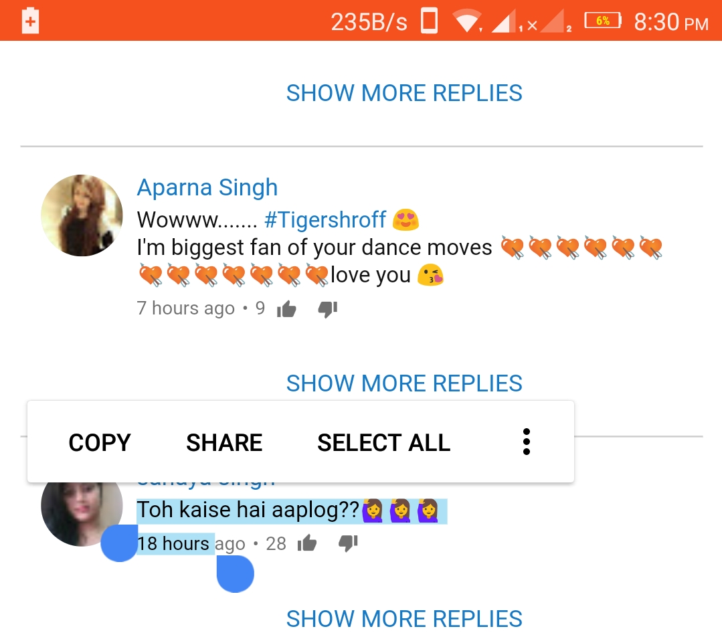Tap the right blue text selection handle
The width and height of the screenshot is (722, 643).
236,573
